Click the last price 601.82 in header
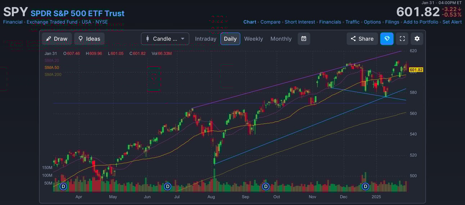The image size is (465, 205). [418, 12]
